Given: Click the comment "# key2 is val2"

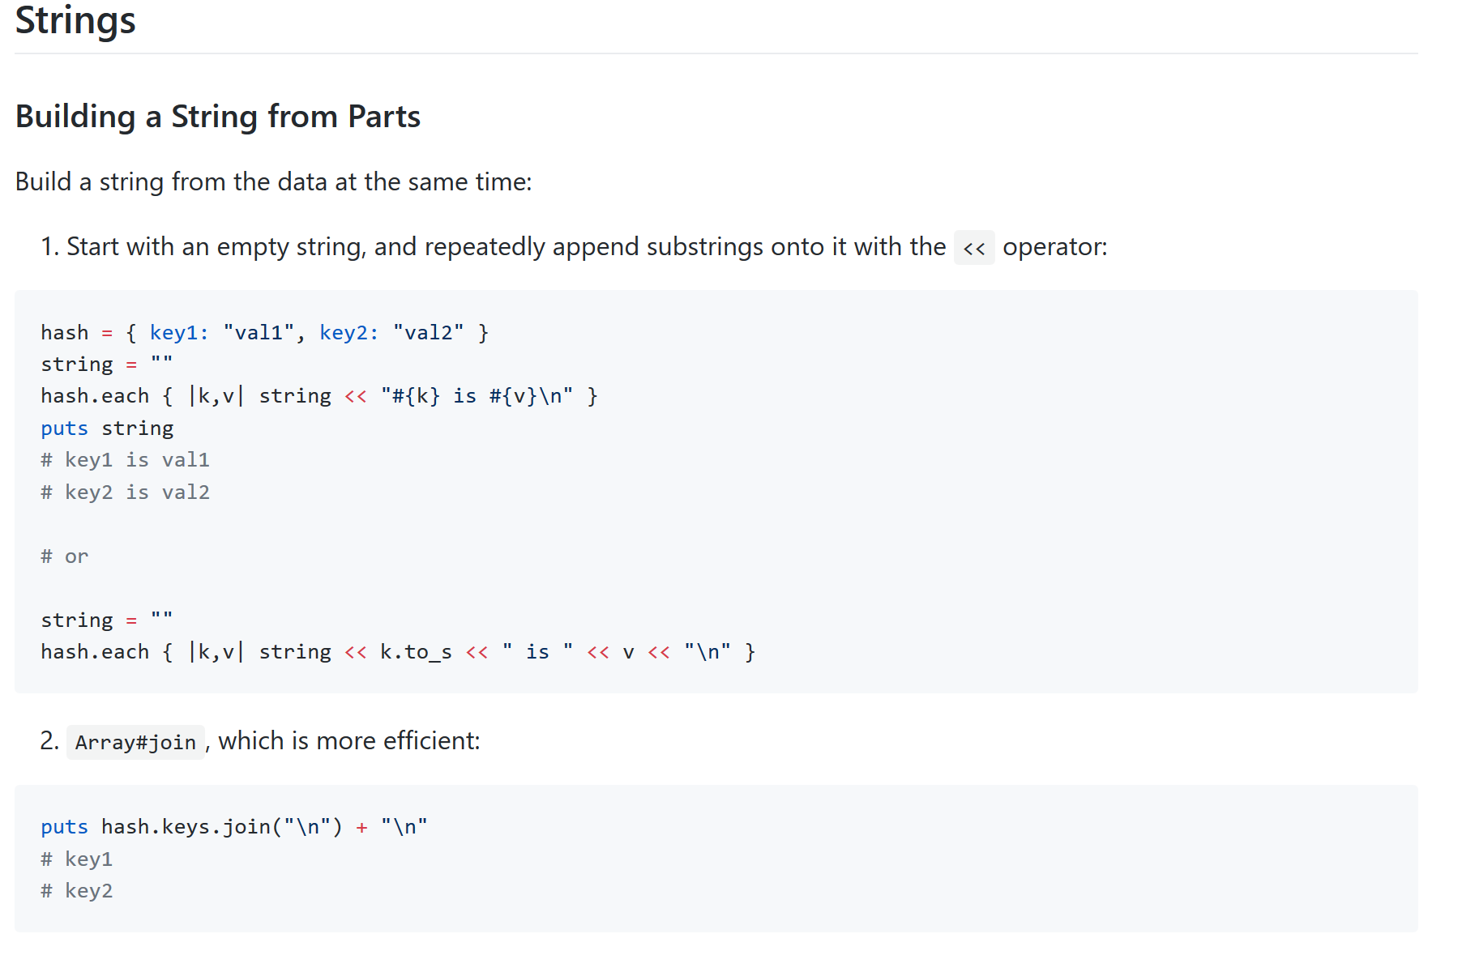Looking at the screenshot, I should click(x=126, y=492).
